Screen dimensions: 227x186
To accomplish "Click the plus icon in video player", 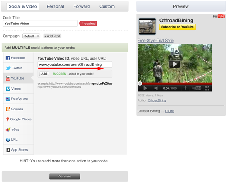I will tap(185, 88).
